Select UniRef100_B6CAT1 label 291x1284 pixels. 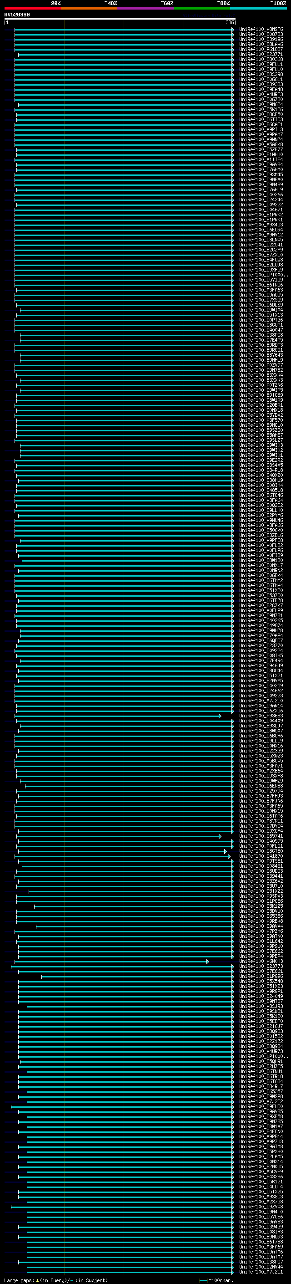261,125
